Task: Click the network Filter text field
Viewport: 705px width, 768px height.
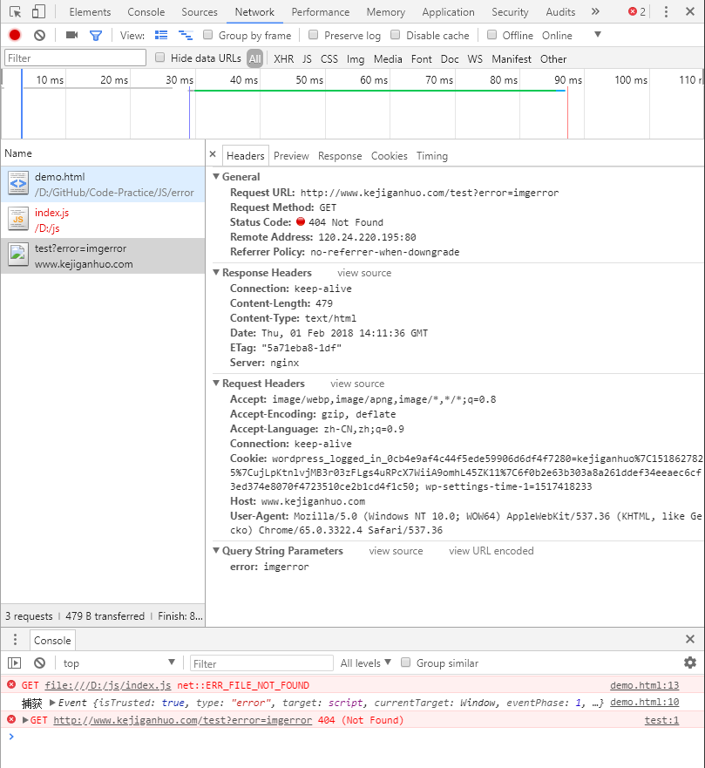Action: [75, 58]
